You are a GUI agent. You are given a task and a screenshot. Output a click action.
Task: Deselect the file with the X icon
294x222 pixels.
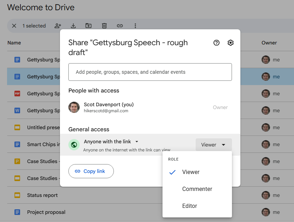point(13,25)
